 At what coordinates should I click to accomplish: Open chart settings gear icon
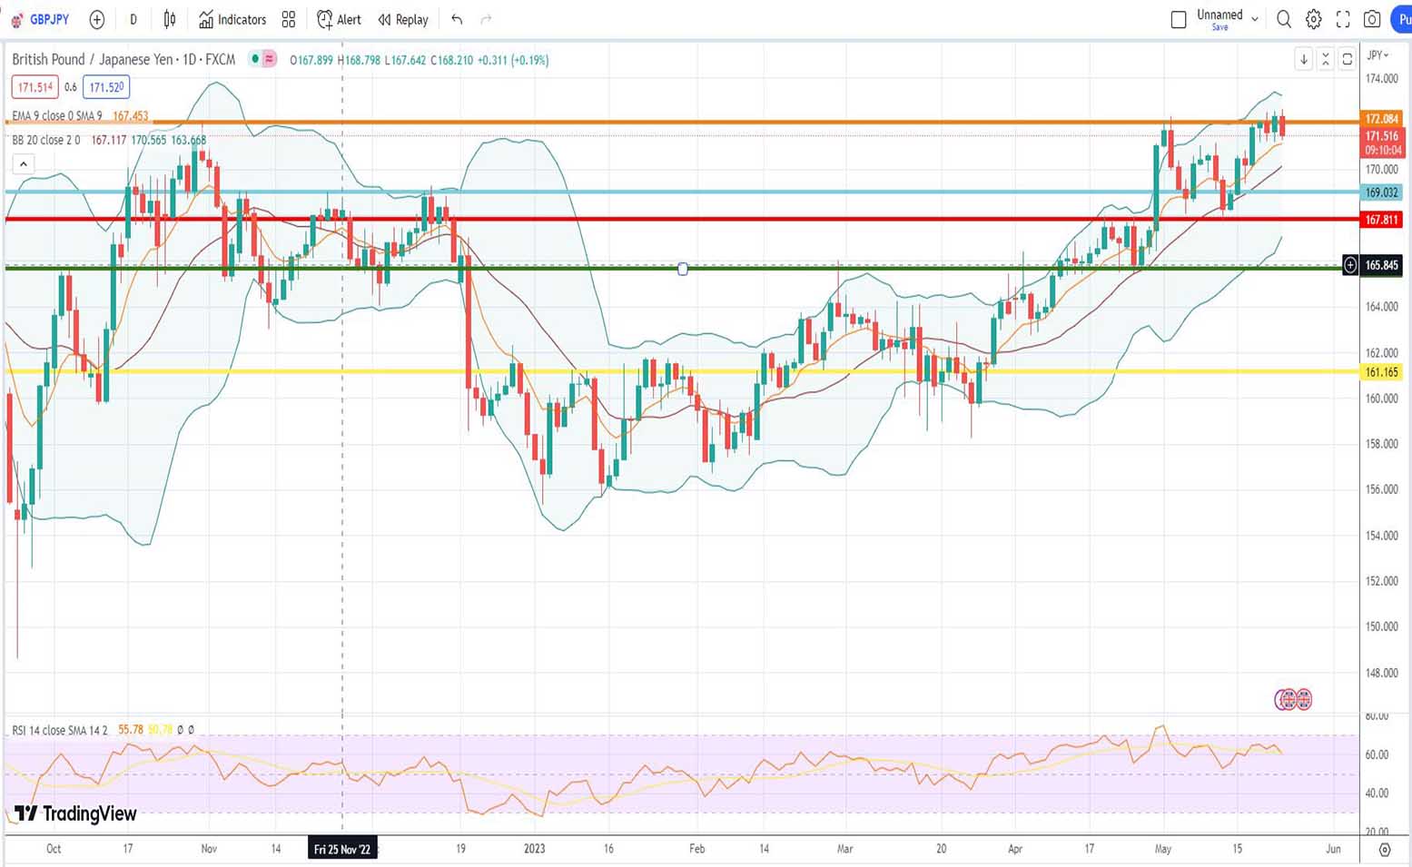tap(1313, 19)
